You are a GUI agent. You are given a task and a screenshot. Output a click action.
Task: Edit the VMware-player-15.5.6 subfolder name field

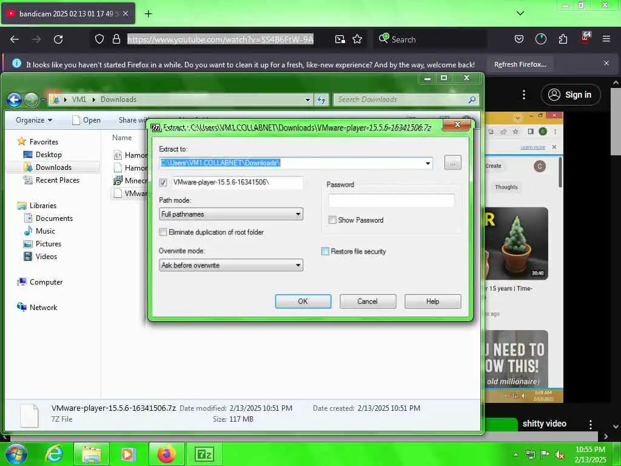pyautogui.click(x=237, y=182)
